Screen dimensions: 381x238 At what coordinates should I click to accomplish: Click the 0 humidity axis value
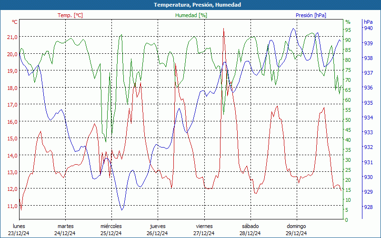coord(347,220)
